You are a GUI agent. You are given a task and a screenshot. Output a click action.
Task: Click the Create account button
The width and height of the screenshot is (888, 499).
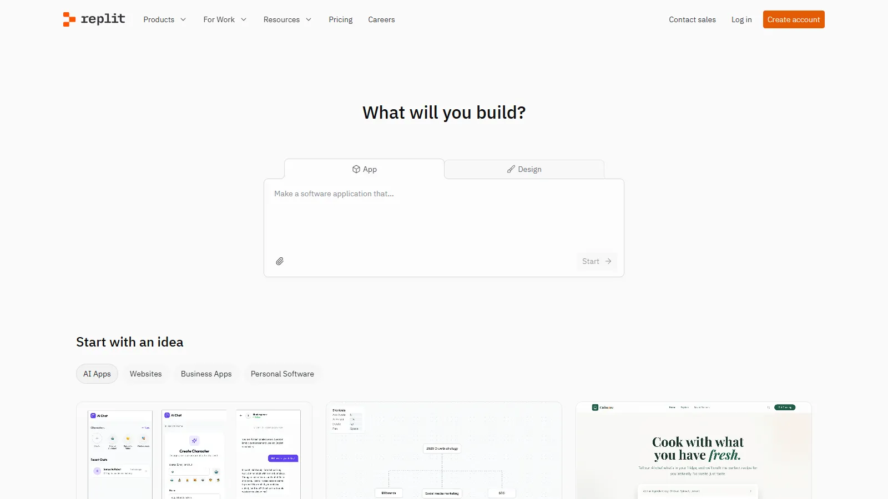(793, 19)
